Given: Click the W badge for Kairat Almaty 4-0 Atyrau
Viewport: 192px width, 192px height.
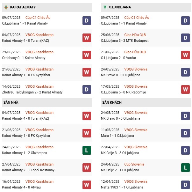Looking at the screenshot, I should click(x=87, y=184).
